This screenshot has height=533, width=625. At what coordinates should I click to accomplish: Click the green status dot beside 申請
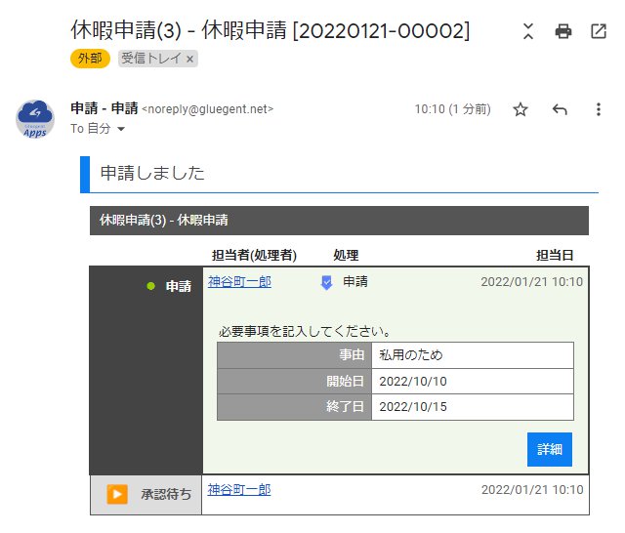tap(150, 286)
